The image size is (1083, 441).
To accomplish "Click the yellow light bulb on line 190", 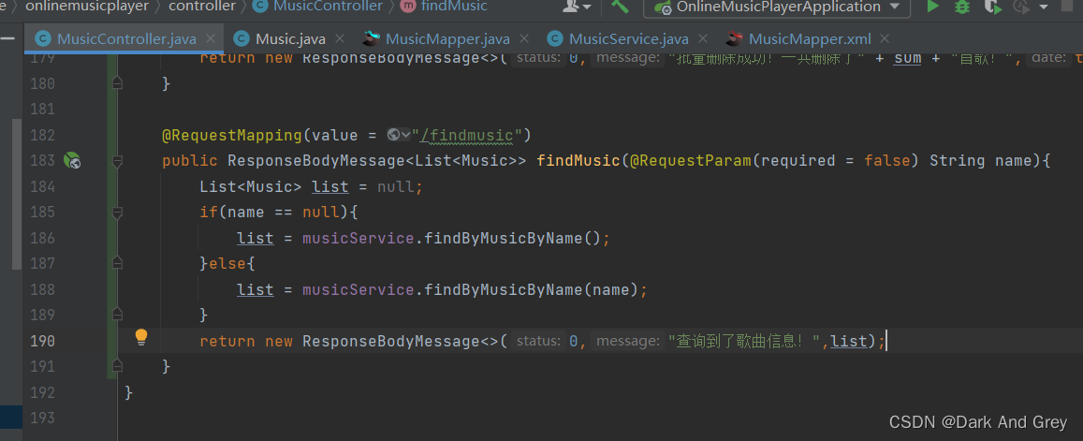I will [x=141, y=337].
